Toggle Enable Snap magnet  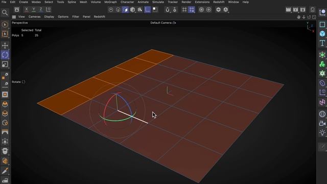click(x=168, y=10)
